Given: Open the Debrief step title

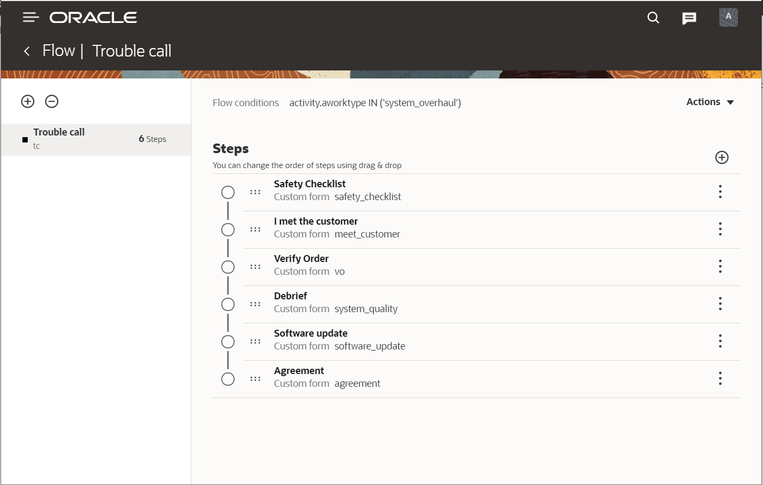Looking at the screenshot, I should [x=291, y=296].
